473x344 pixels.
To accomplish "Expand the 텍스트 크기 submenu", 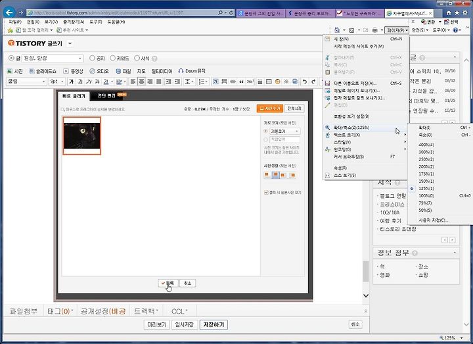I will pos(366,135).
